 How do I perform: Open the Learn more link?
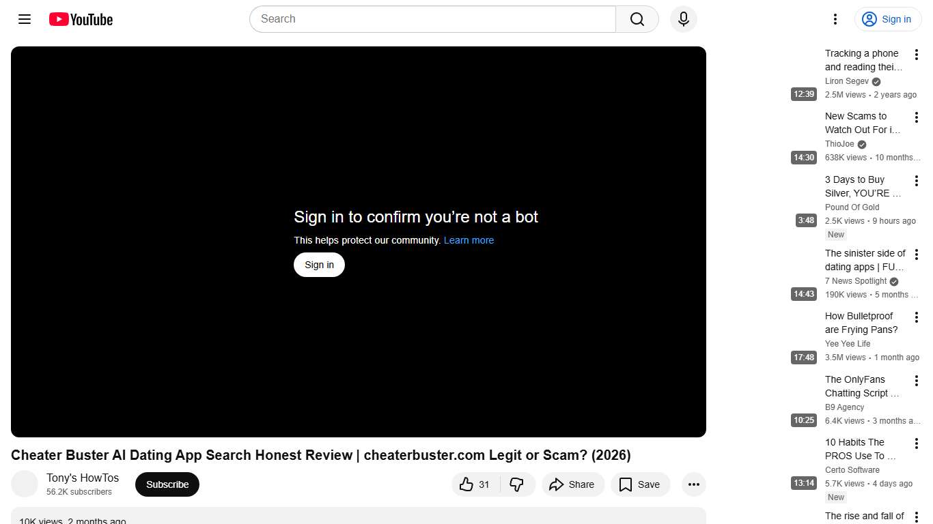pyautogui.click(x=469, y=240)
